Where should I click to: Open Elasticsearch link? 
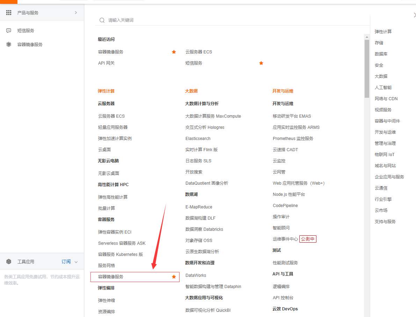click(198, 139)
